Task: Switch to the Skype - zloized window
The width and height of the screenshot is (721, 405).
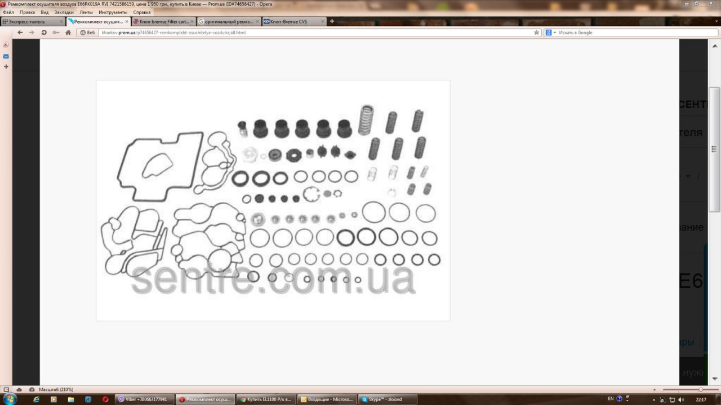Action: pyautogui.click(x=386, y=399)
